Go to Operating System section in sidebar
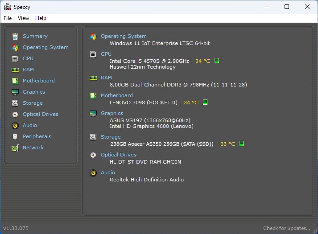Viewport: 318px width, 234px height. [45, 47]
